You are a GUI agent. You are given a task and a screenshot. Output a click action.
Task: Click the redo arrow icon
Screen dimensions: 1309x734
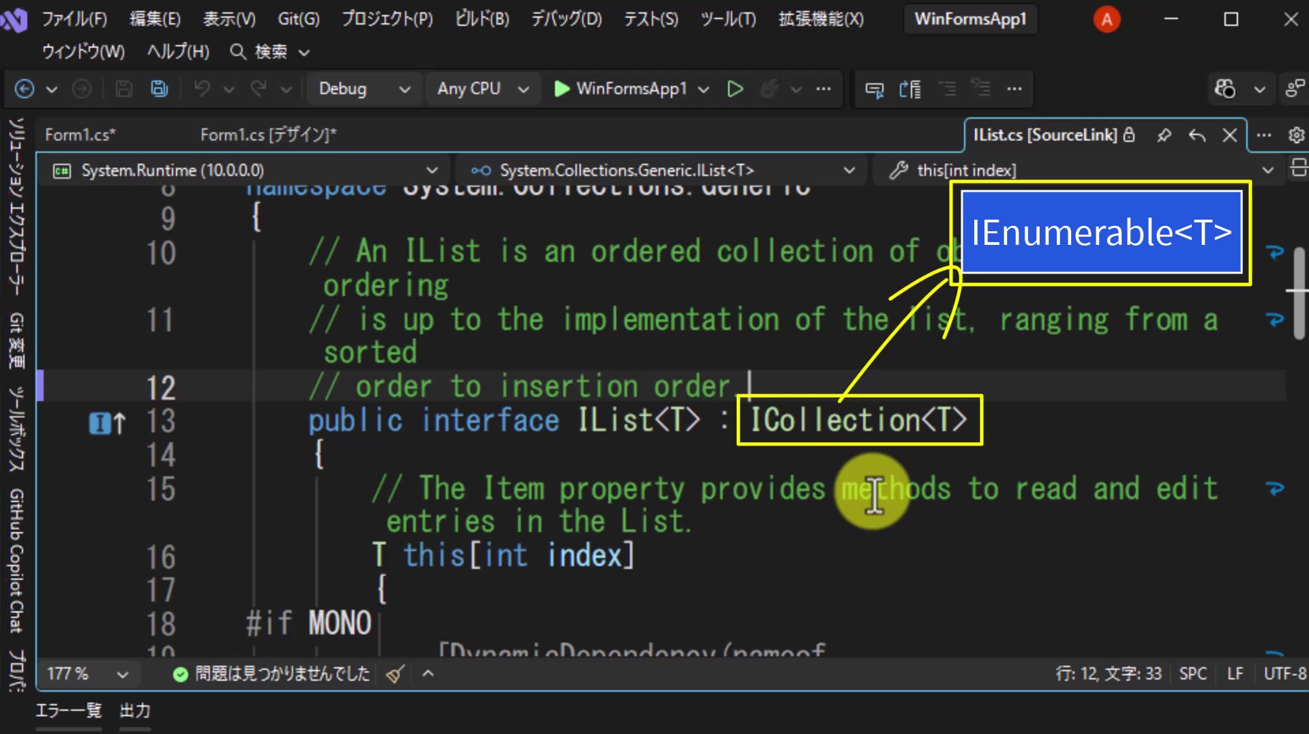point(258,89)
